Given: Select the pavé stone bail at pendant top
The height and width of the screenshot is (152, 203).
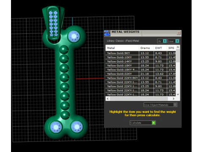Looking at the screenshot, I should pos(53,23).
